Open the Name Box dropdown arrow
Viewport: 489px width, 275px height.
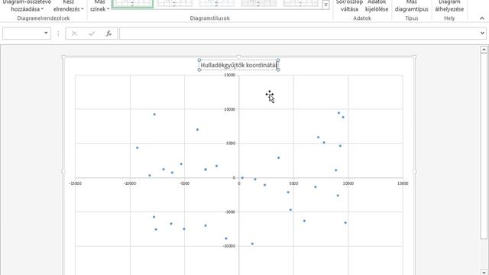pos(46,33)
